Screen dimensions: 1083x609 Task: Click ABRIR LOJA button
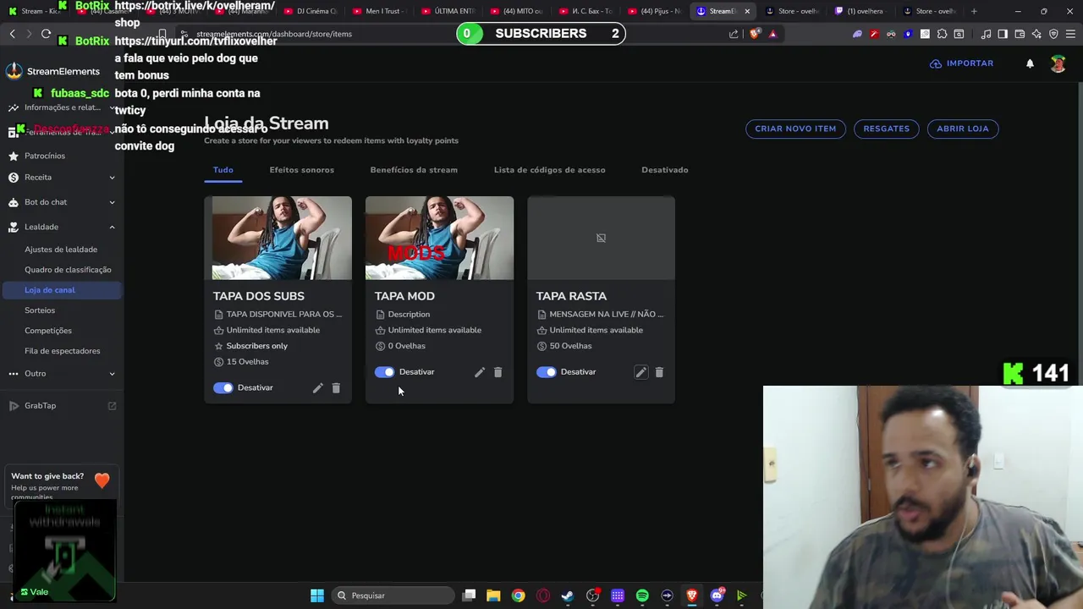point(963,129)
